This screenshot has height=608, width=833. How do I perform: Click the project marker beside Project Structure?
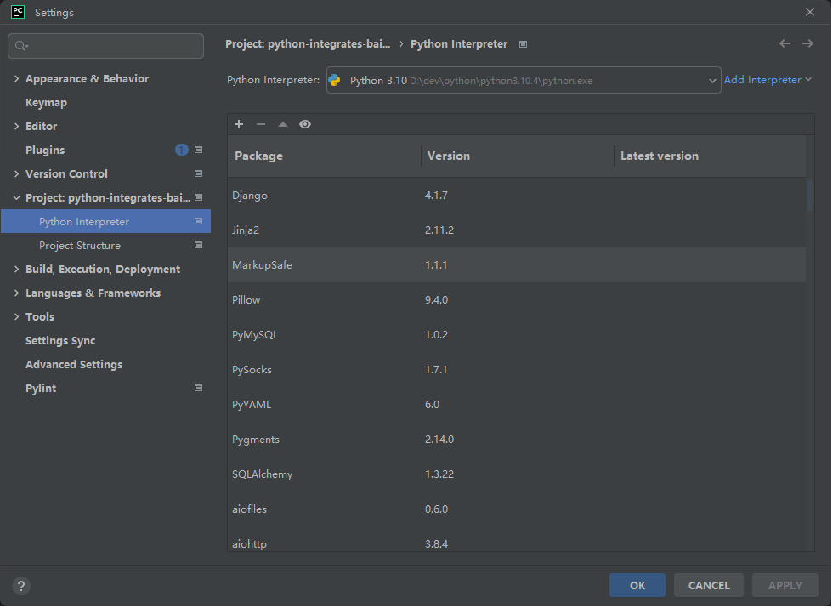(199, 245)
